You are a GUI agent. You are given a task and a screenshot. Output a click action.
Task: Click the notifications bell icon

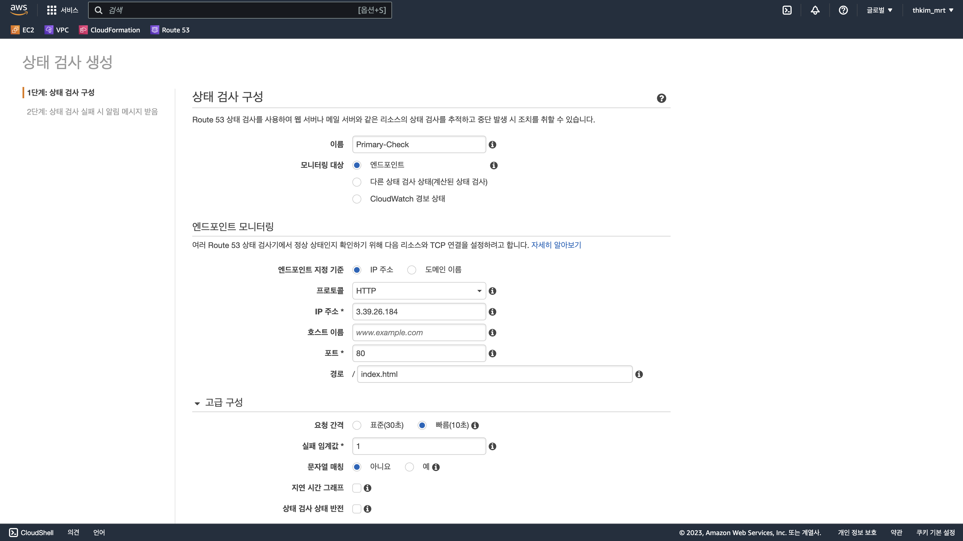pyautogui.click(x=815, y=10)
